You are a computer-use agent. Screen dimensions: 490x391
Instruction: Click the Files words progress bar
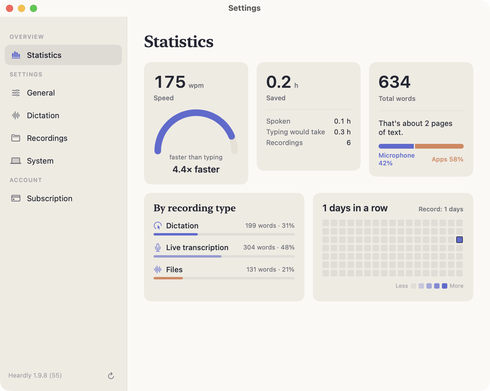[224, 278]
